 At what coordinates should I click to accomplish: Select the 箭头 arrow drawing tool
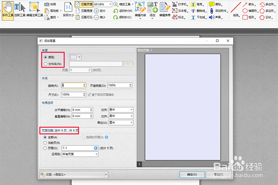pyautogui.click(x=249, y=4)
